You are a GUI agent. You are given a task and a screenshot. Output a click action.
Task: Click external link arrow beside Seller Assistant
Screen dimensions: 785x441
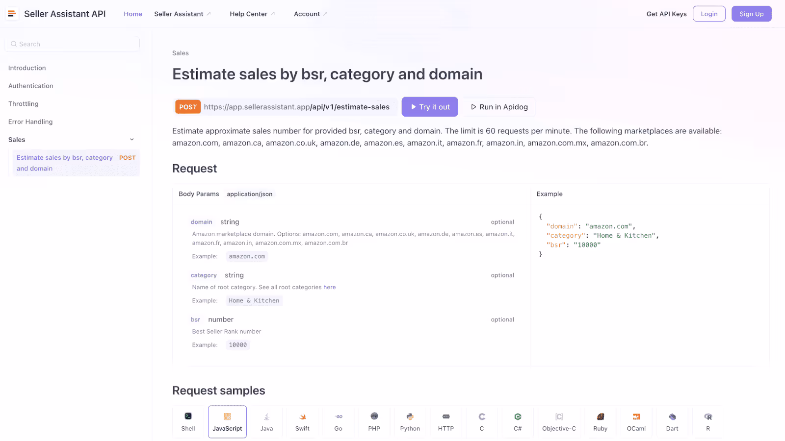coord(209,14)
